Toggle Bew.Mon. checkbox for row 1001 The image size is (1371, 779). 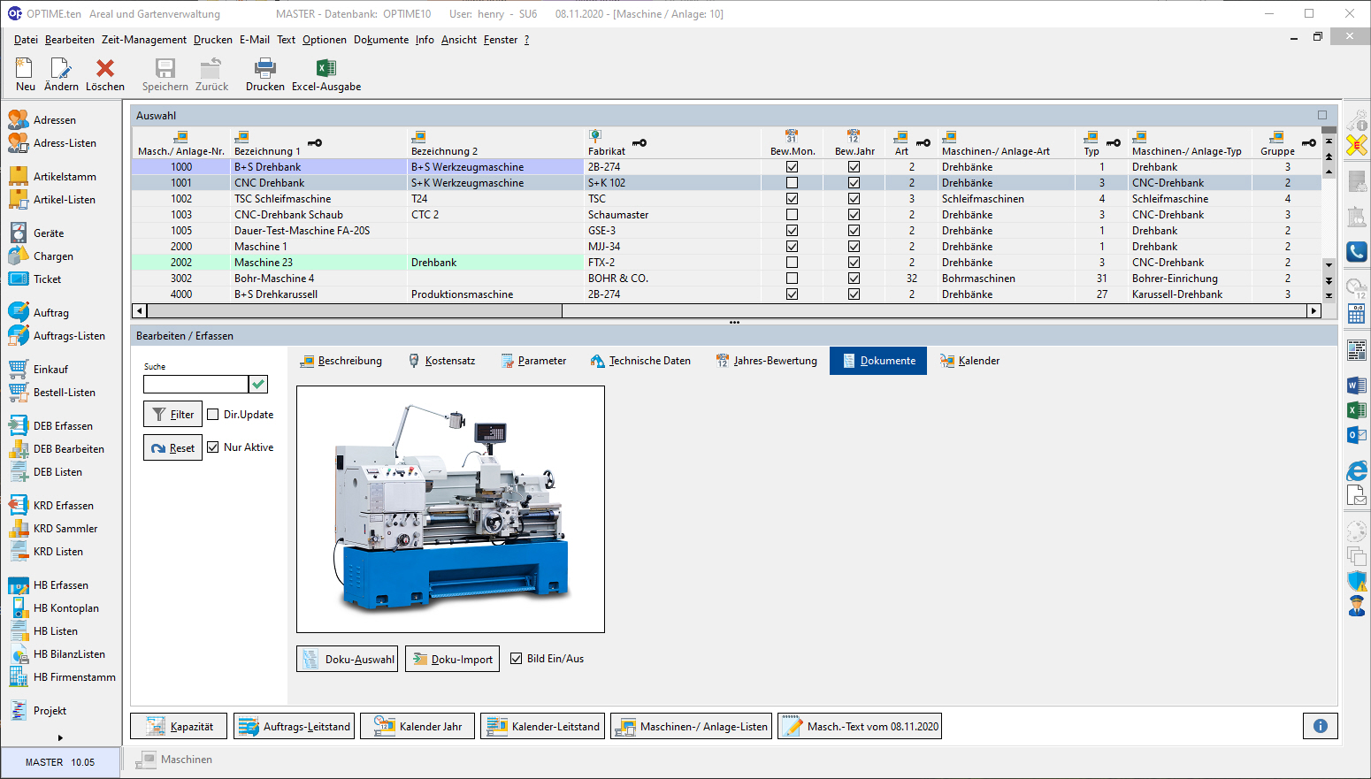(x=792, y=183)
